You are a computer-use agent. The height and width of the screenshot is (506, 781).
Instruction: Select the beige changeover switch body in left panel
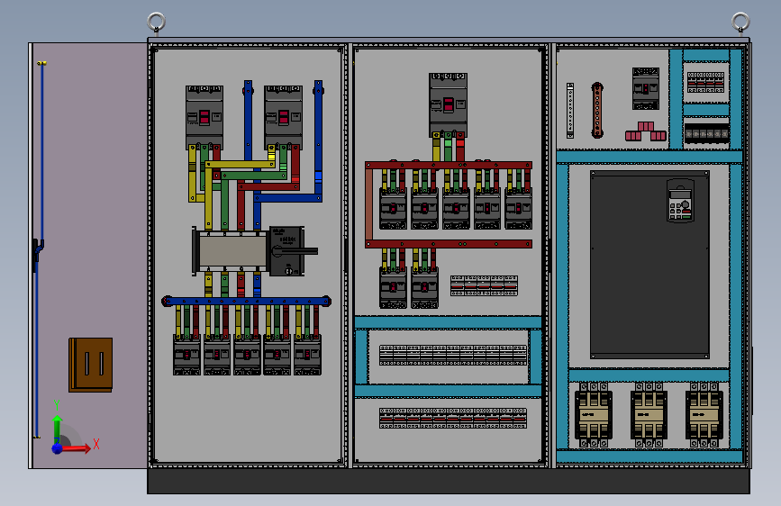tap(232, 251)
